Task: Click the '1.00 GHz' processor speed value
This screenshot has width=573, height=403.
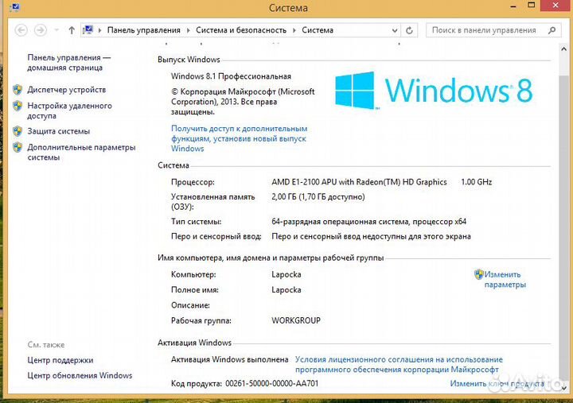Action: tap(477, 182)
